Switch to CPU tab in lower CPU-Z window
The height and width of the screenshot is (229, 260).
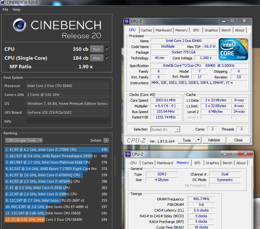click(x=133, y=163)
